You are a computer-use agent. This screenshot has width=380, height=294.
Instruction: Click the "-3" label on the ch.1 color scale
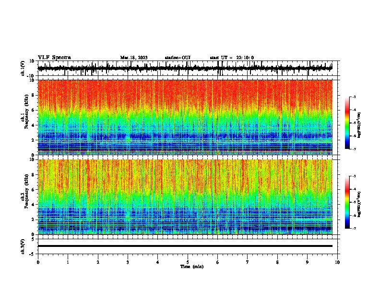pyautogui.click(x=354, y=97)
